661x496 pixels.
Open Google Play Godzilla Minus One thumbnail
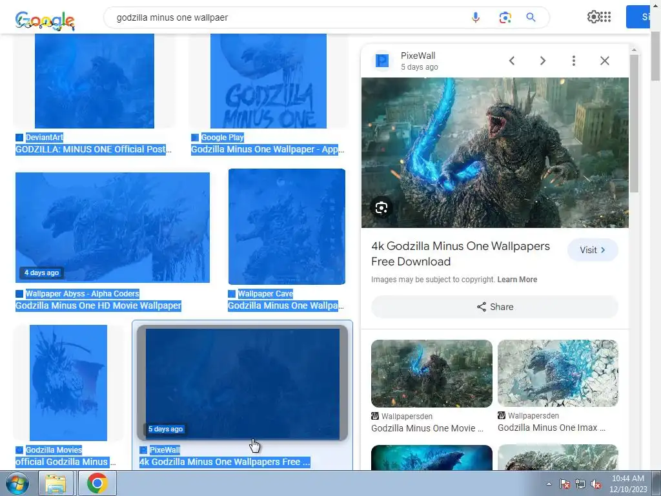point(269,81)
